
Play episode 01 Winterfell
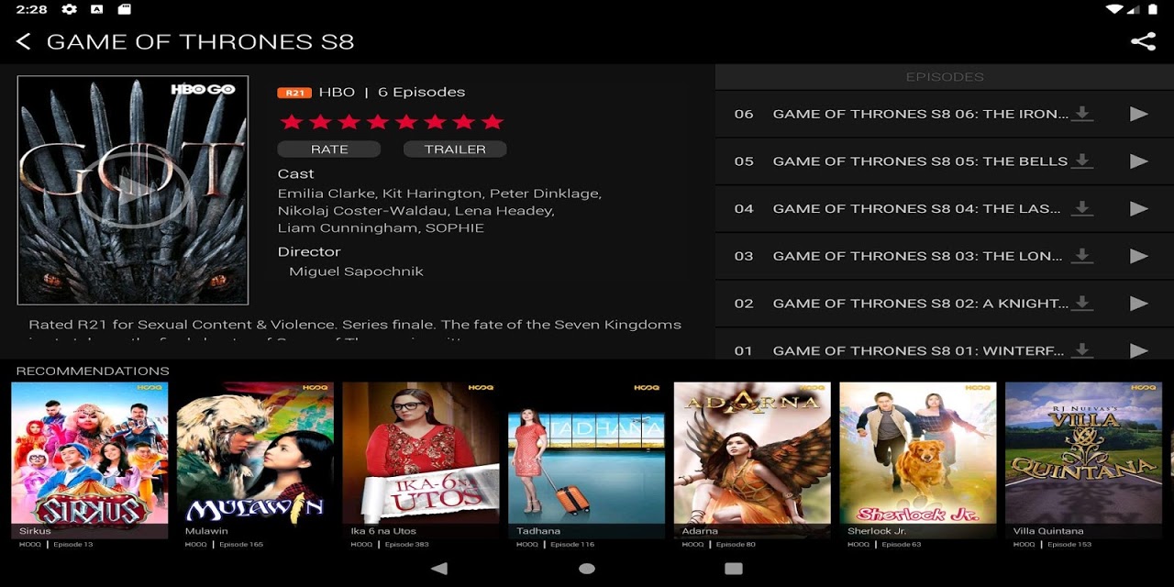tap(1138, 349)
